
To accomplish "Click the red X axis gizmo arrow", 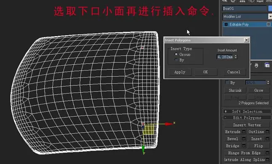I will (168, 124).
